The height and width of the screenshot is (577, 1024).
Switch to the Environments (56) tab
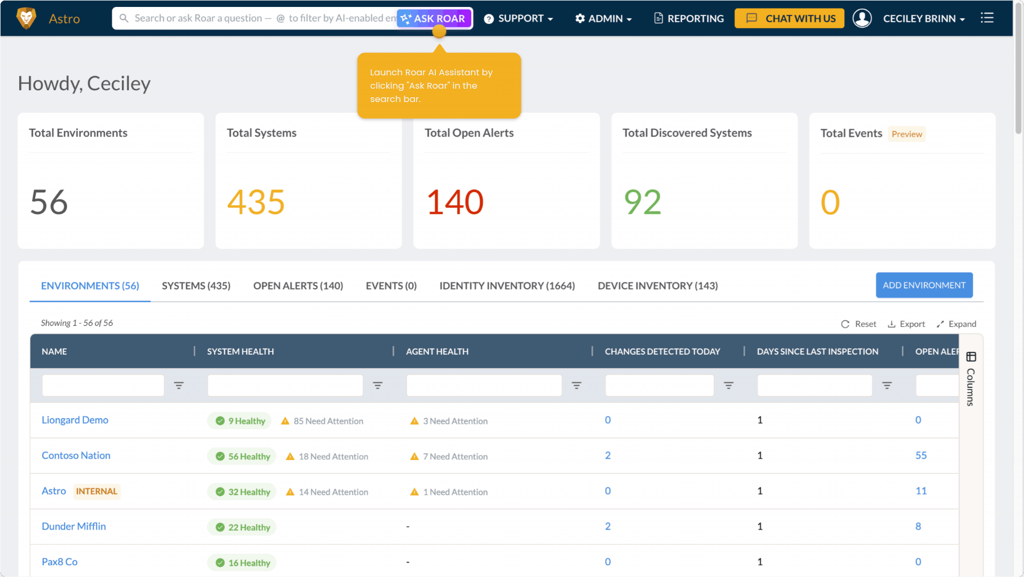point(90,286)
